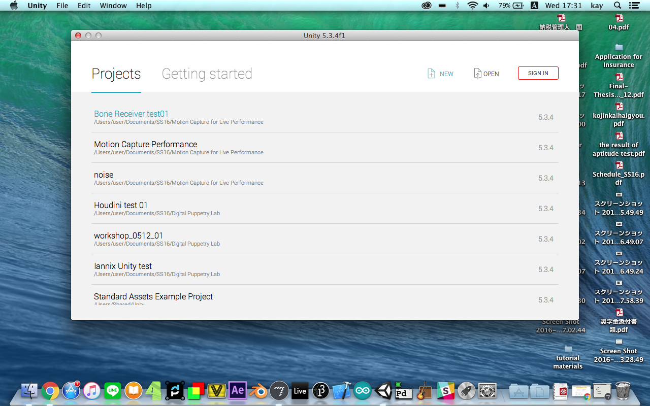Launch Ableton Live from the dock
The width and height of the screenshot is (650, 406).
pyautogui.click(x=300, y=391)
